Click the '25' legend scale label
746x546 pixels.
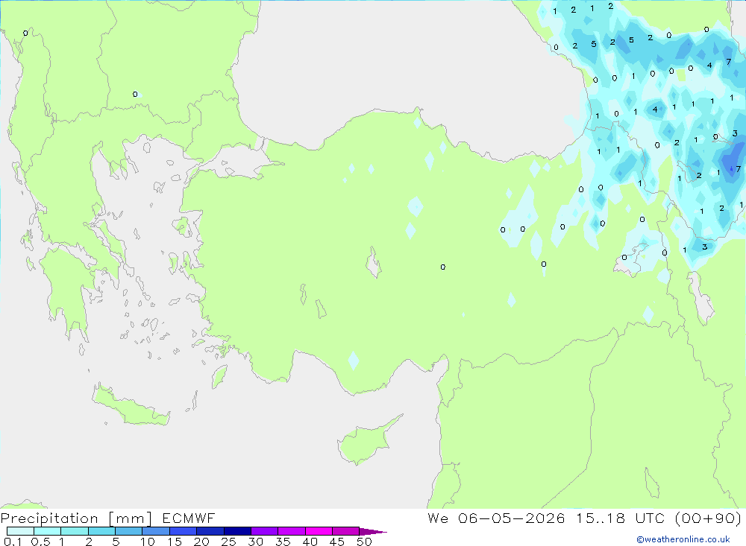click(228, 542)
